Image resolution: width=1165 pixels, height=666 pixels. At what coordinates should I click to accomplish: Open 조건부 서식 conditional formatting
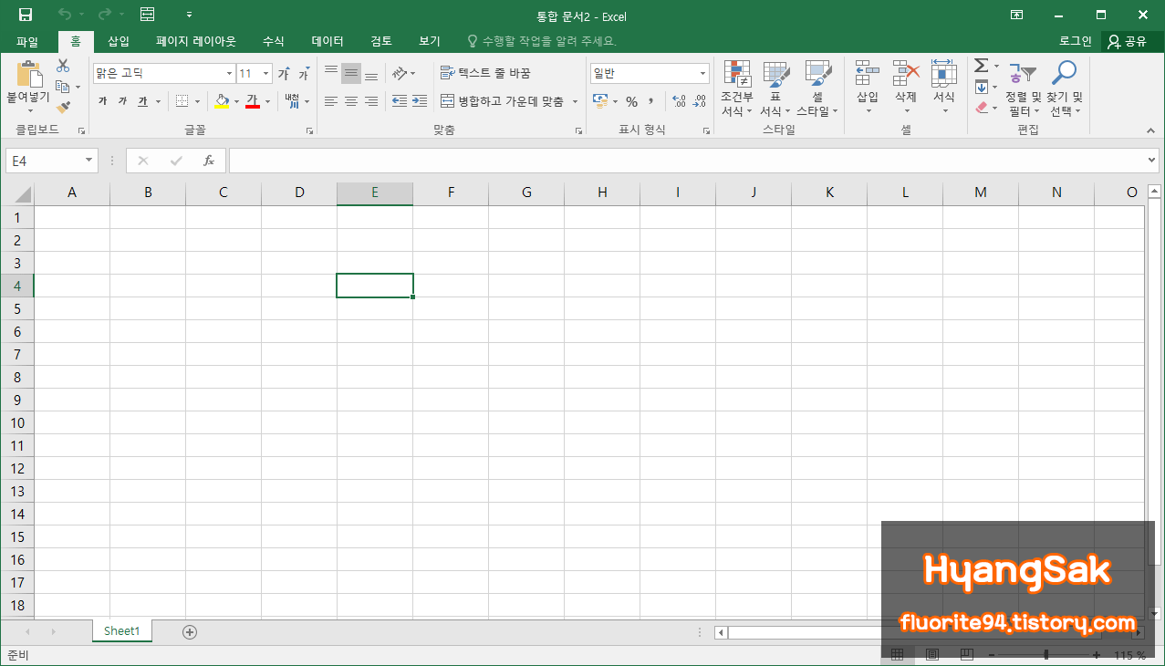tap(737, 88)
